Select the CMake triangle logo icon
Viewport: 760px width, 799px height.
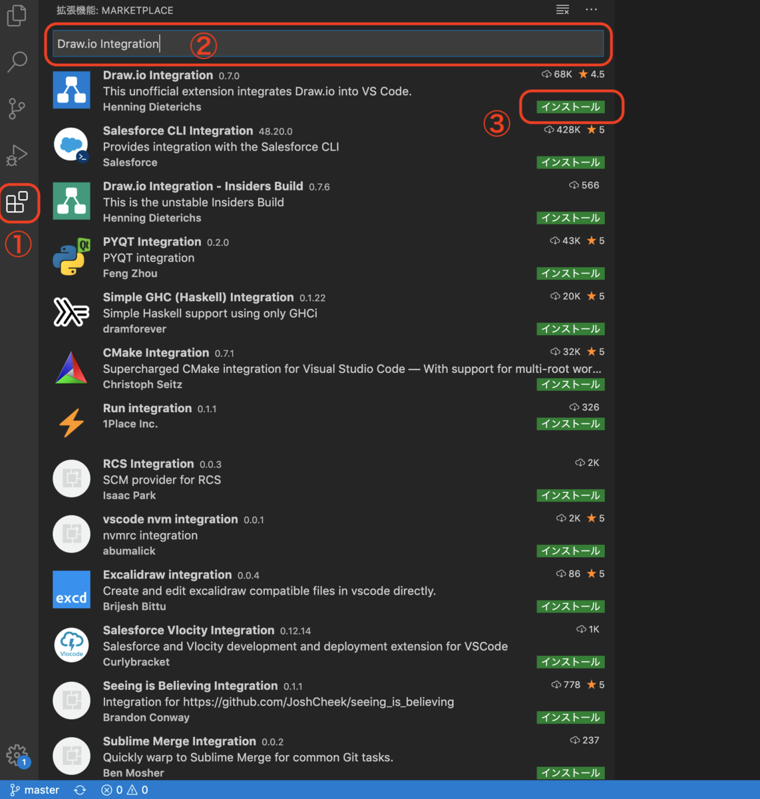[71, 367]
